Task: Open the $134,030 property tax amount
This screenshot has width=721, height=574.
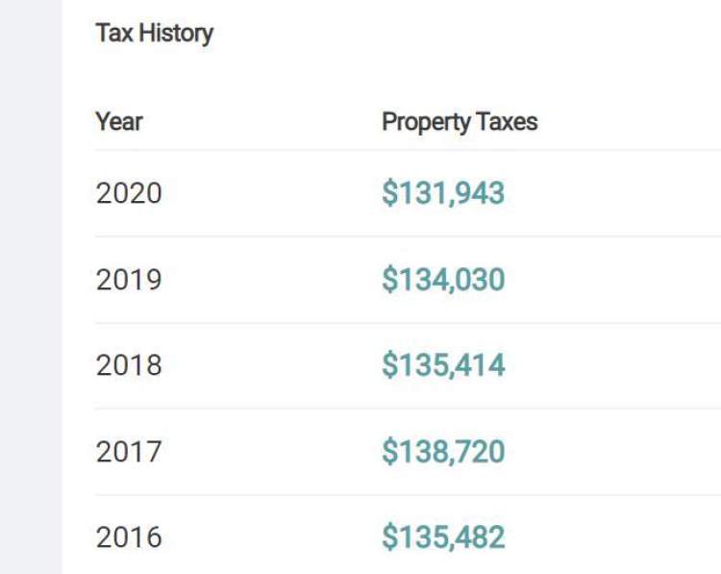Action: [443, 280]
